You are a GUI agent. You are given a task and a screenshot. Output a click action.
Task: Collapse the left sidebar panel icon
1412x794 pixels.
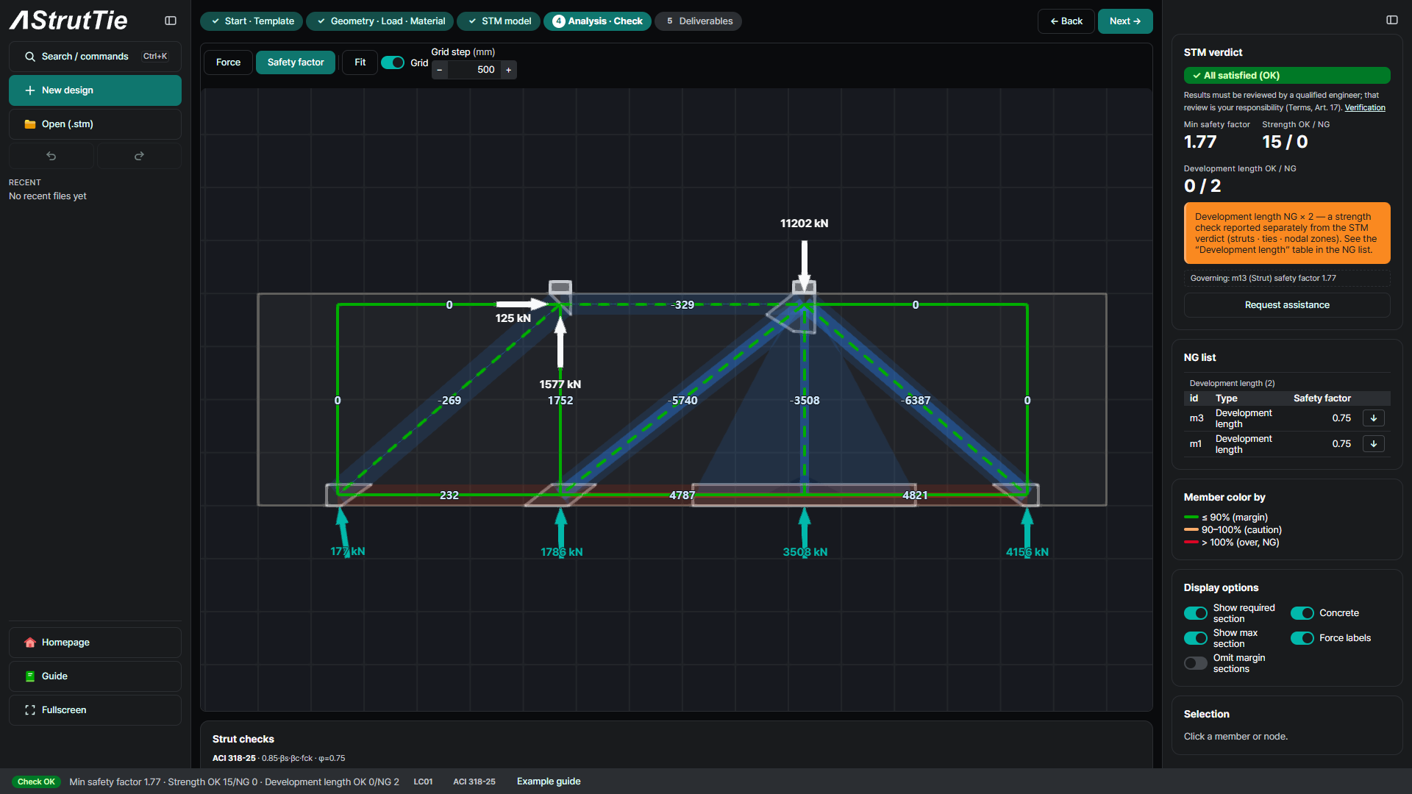point(171,21)
